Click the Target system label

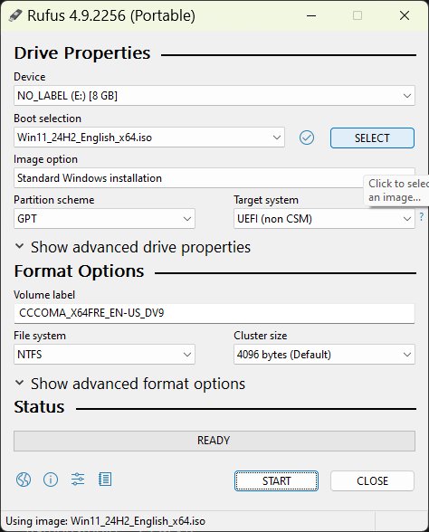coord(266,200)
